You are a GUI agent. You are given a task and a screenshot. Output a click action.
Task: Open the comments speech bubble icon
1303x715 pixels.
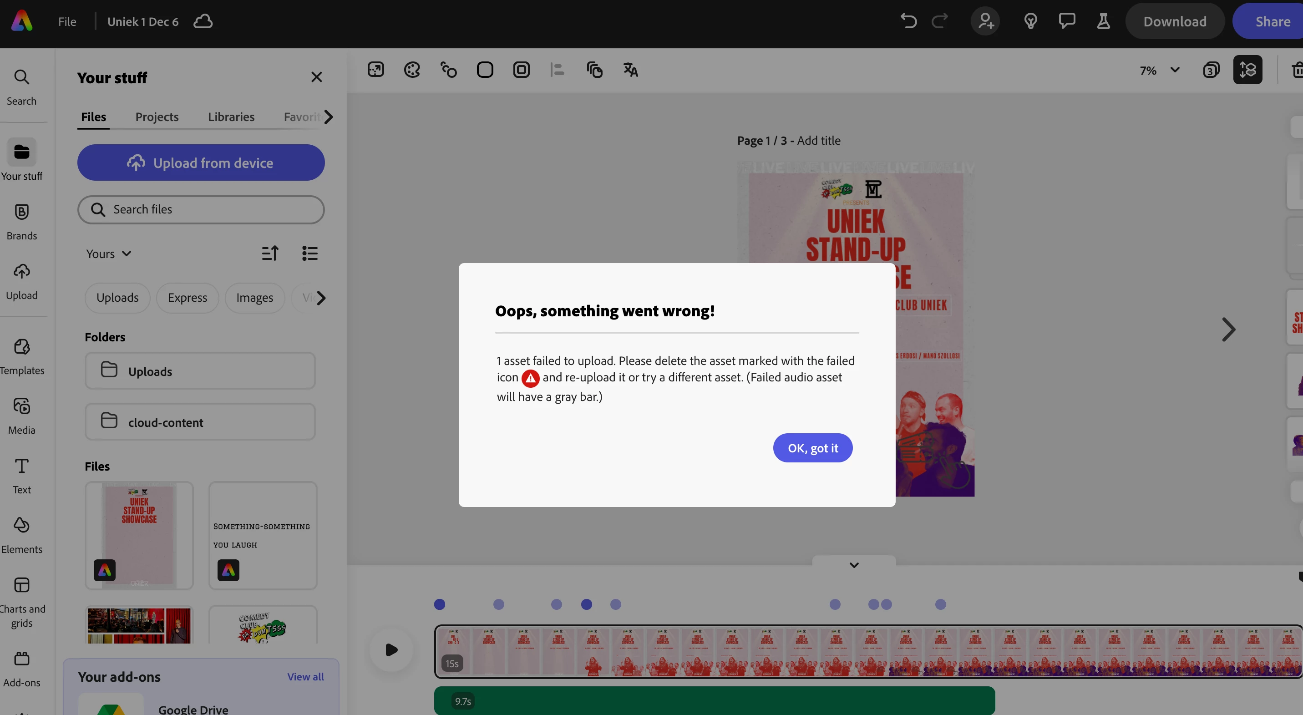point(1067,21)
